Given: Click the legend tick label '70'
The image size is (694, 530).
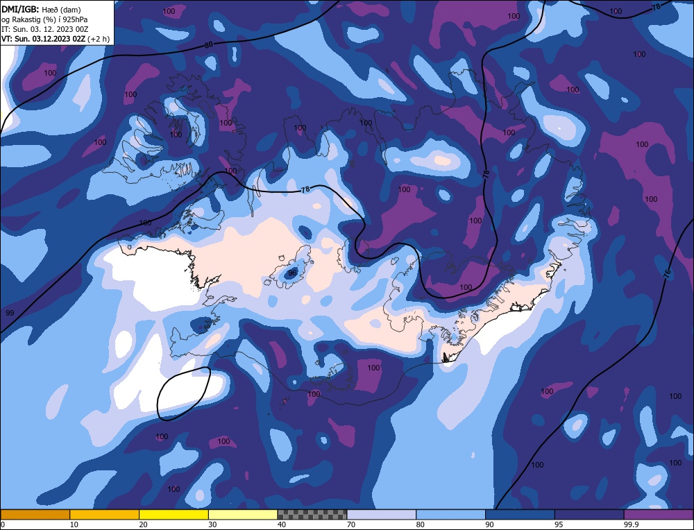Looking at the screenshot, I should click(351, 524).
